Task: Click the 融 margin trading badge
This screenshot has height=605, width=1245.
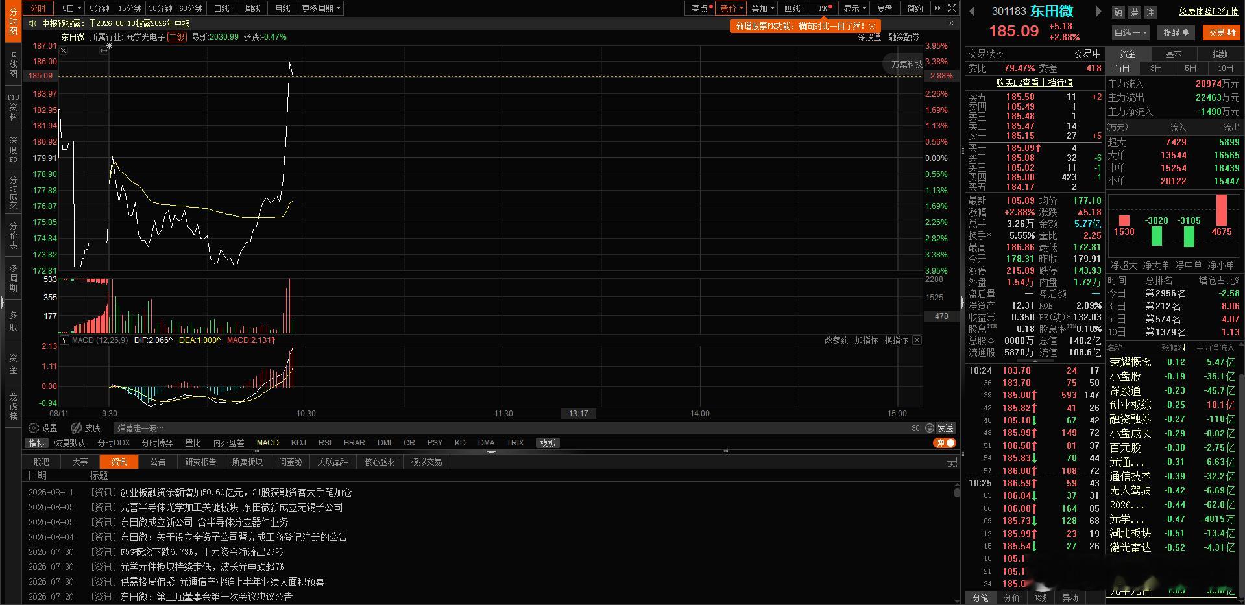Action: point(1118,12)
